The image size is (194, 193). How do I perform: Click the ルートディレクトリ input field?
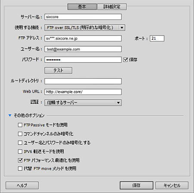pyautogui.click(x=83, y=81)
